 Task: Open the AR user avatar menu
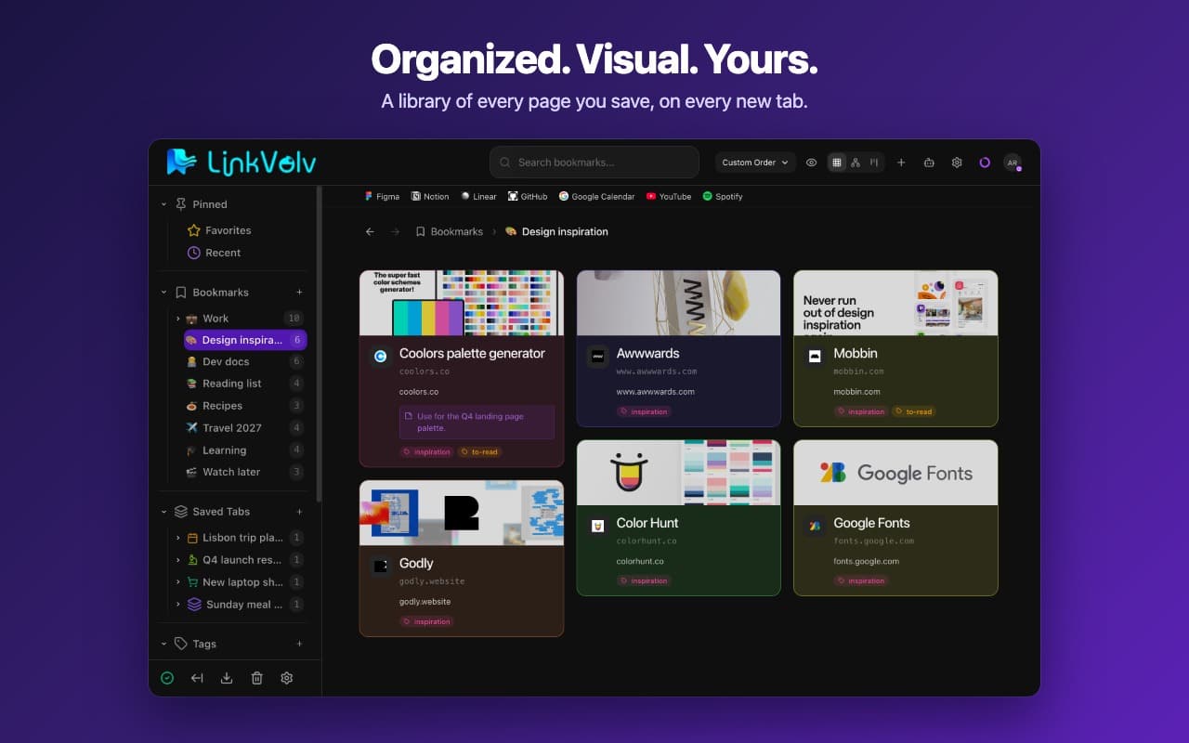click(x=1013, y=163)
